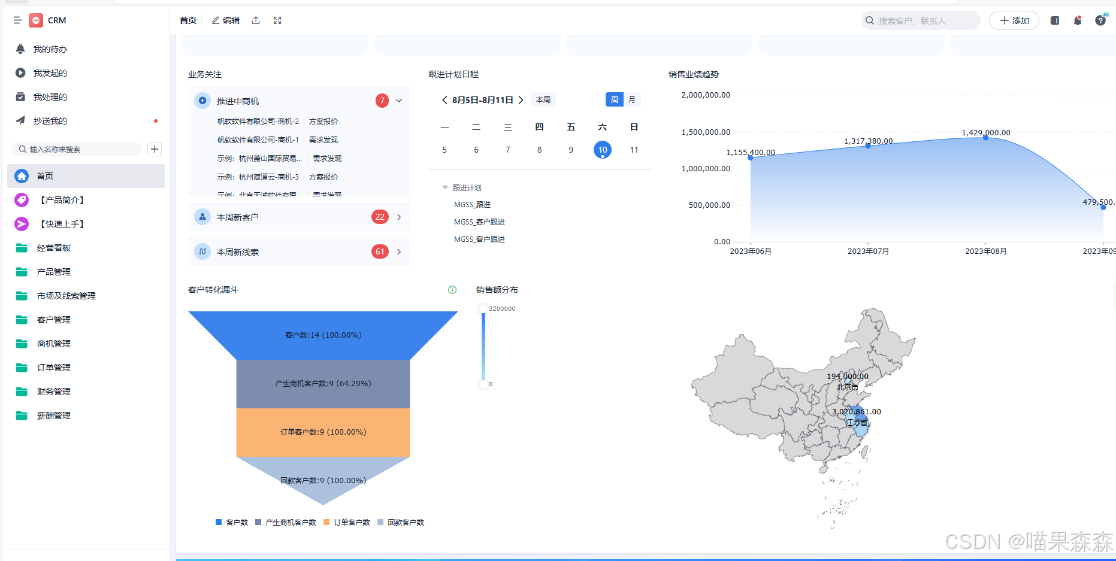Click the hamburger menu icon beside CRM
1116x561 pixels.
18,20
